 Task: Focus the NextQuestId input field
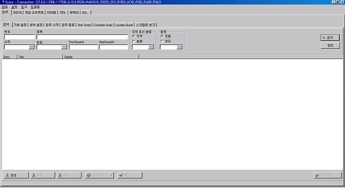click(113, 47)
